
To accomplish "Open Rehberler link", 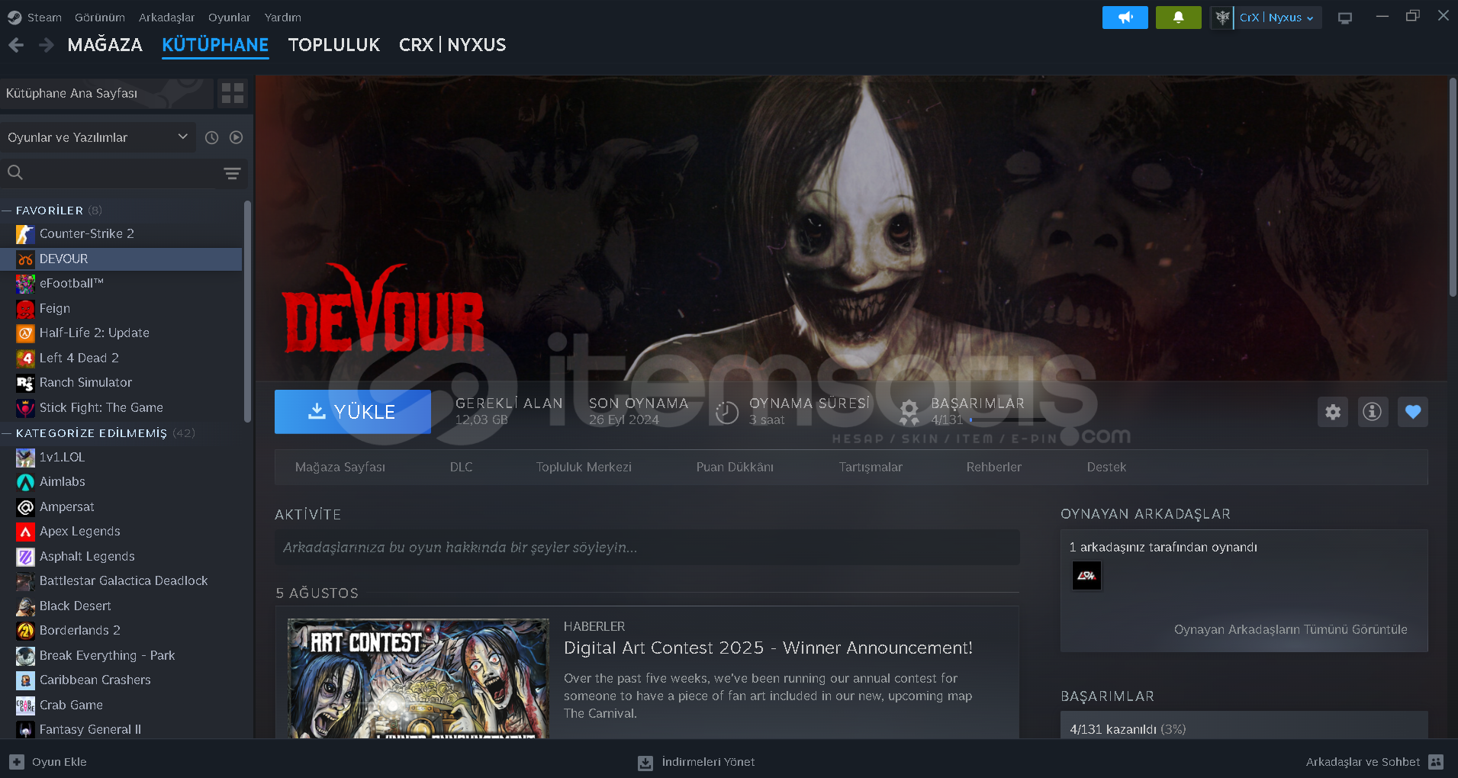I will (x=993, y=467).
